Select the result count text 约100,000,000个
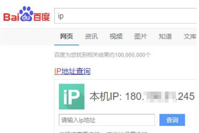 (x=130, y=55)
